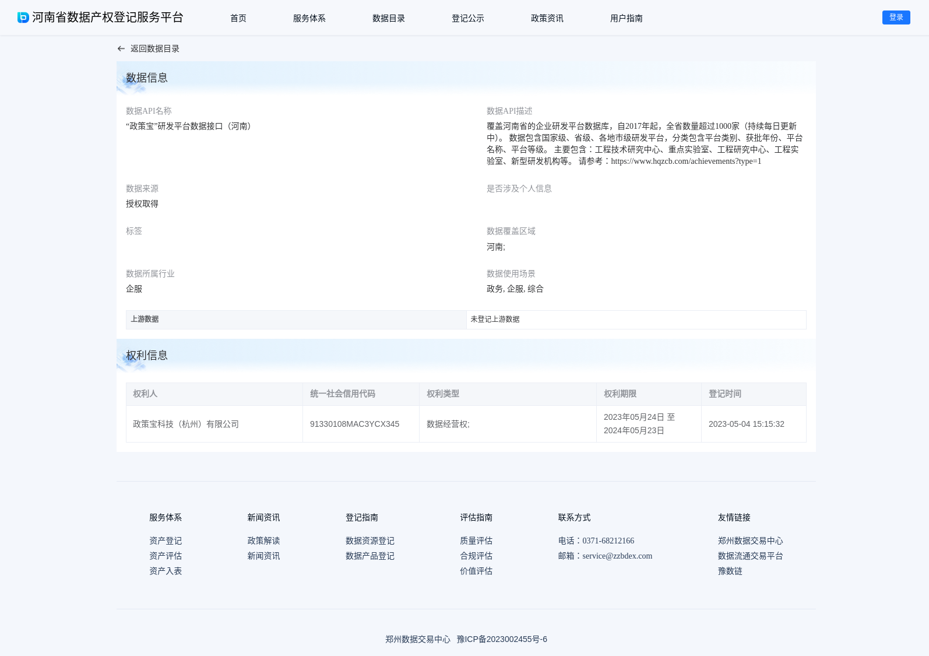Open 首页 navigation item

(x=238, y=18)
